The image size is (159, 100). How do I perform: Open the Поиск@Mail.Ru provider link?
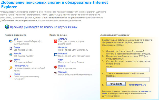(x=21, y=66)
